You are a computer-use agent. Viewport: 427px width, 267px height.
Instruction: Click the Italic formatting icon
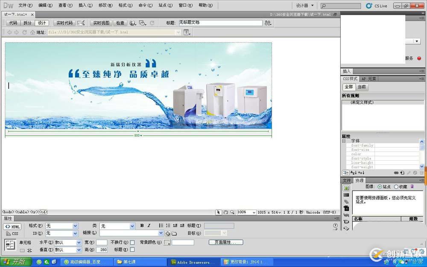tap(149, 226)
